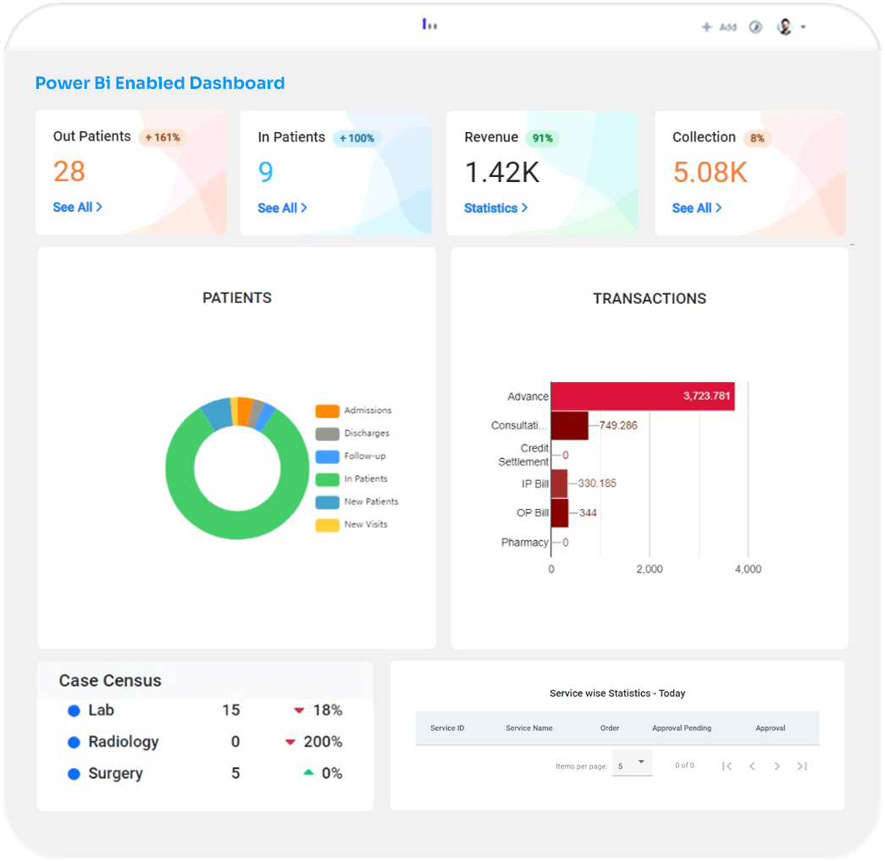Jump to last page of service table
Image resolution: width=885 pixels, height=862 pixels.
point(802,766)
